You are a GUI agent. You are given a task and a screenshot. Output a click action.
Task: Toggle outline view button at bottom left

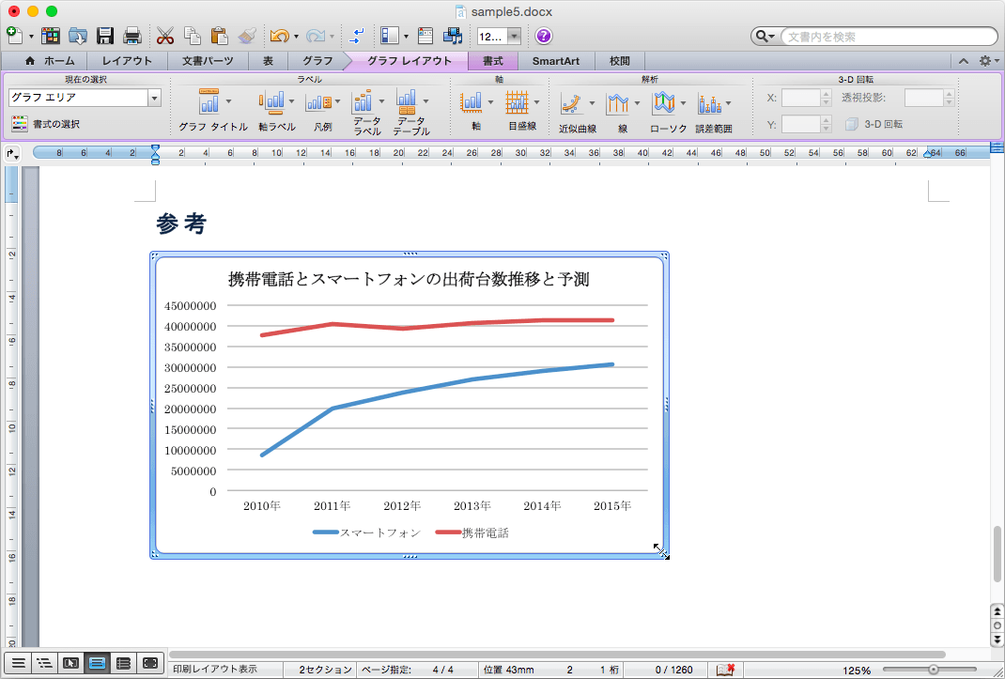point(43,663)
